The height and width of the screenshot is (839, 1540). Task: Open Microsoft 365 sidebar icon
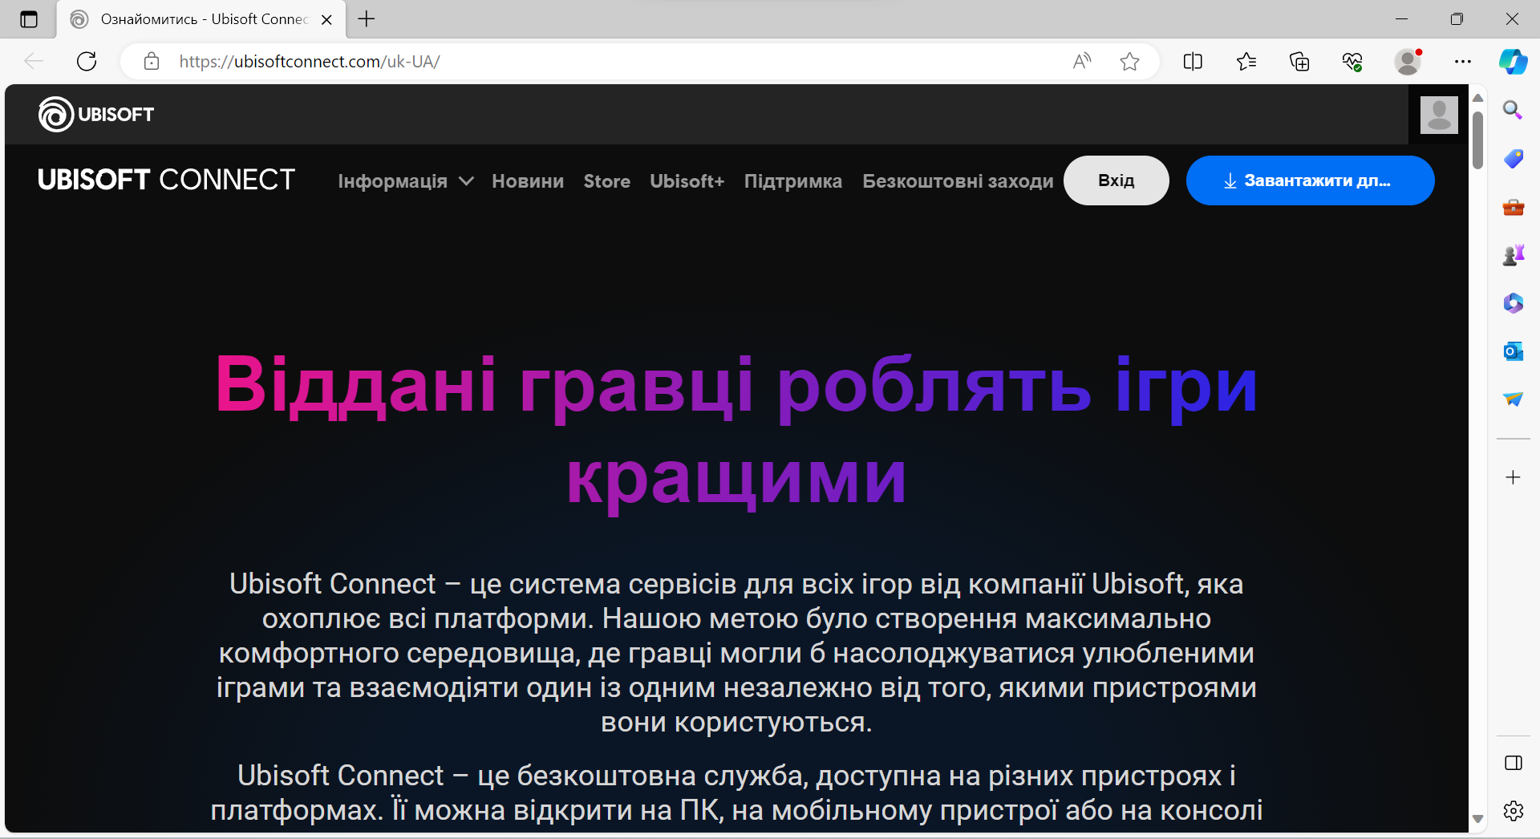[x=1513, y=303]
